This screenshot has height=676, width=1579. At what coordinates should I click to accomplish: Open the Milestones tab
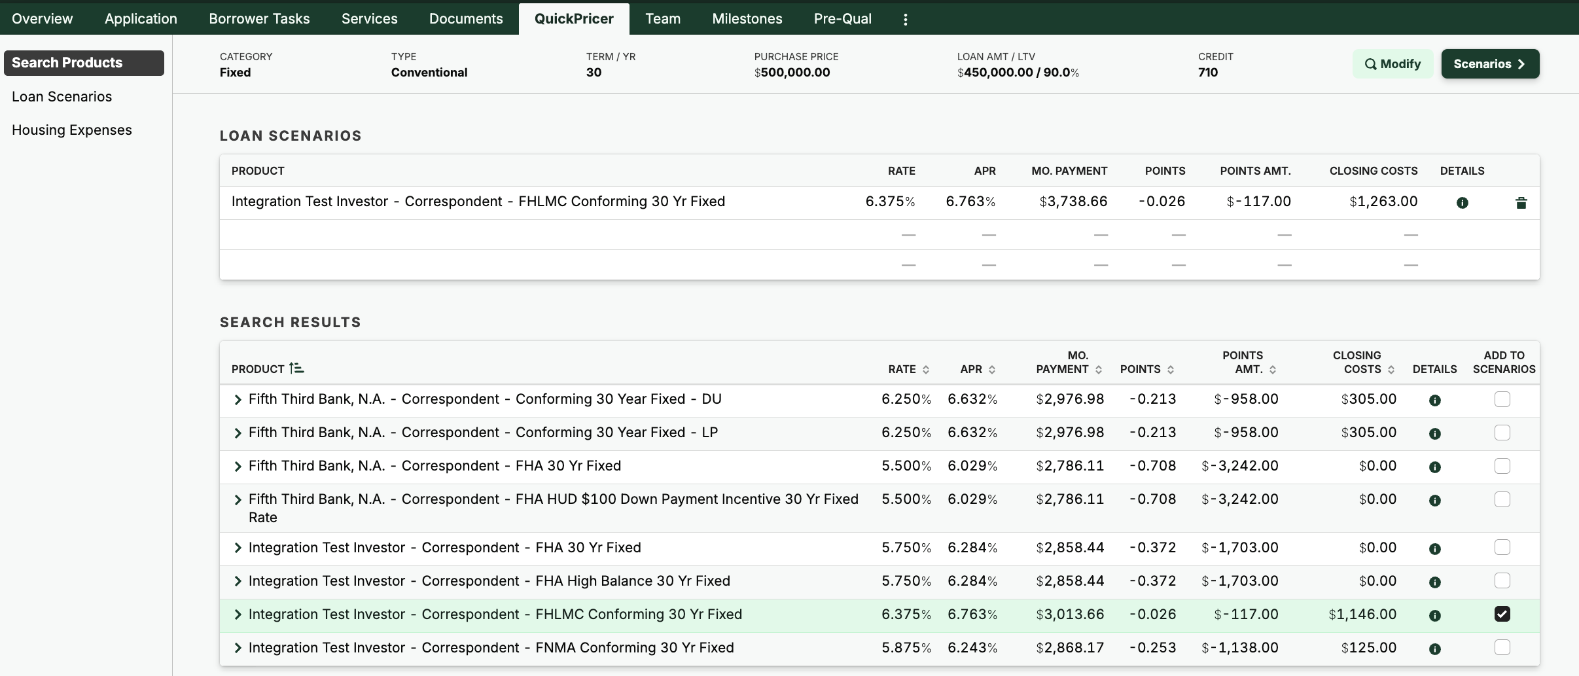tap(747, 19)
